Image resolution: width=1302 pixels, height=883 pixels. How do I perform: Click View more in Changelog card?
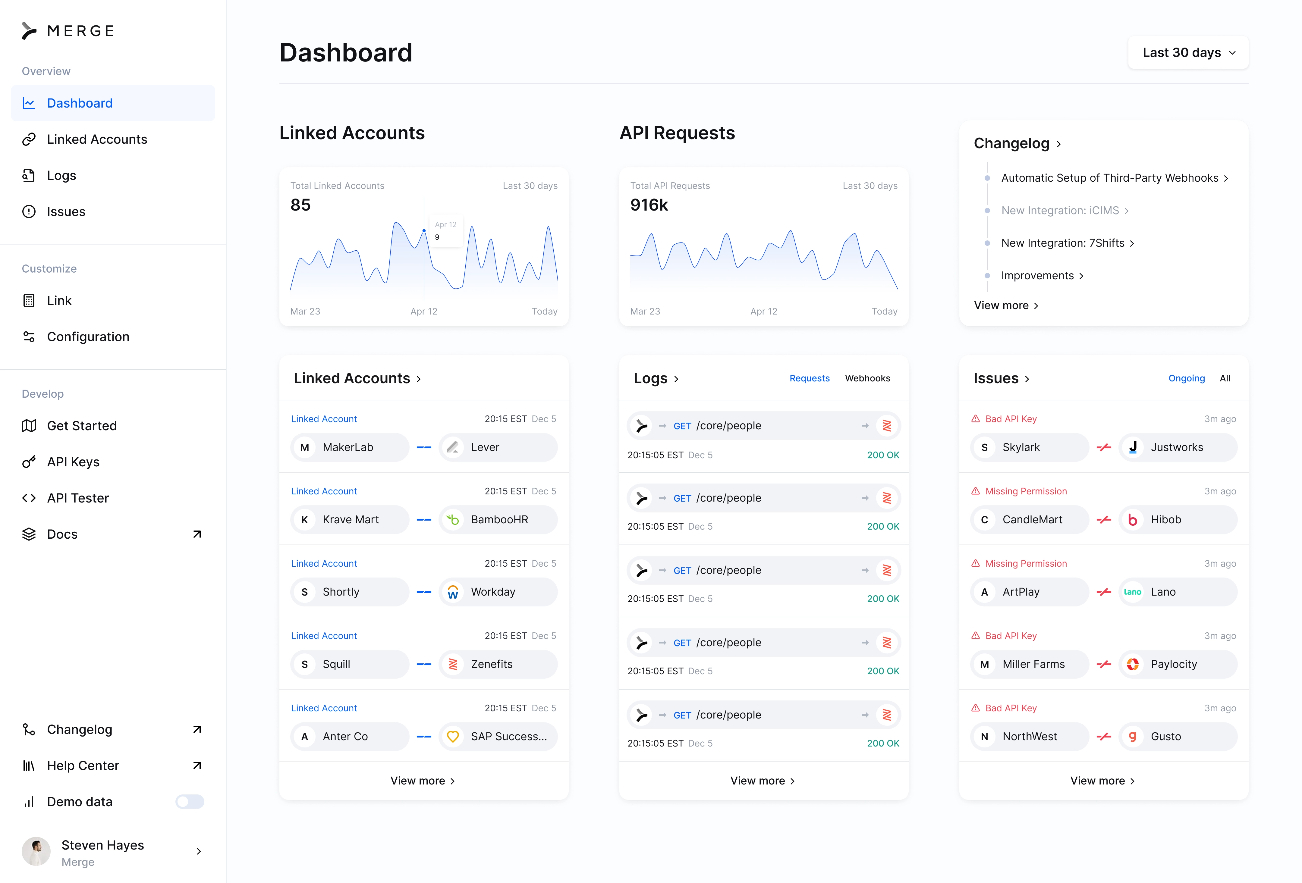click(x=1006, y=306)
